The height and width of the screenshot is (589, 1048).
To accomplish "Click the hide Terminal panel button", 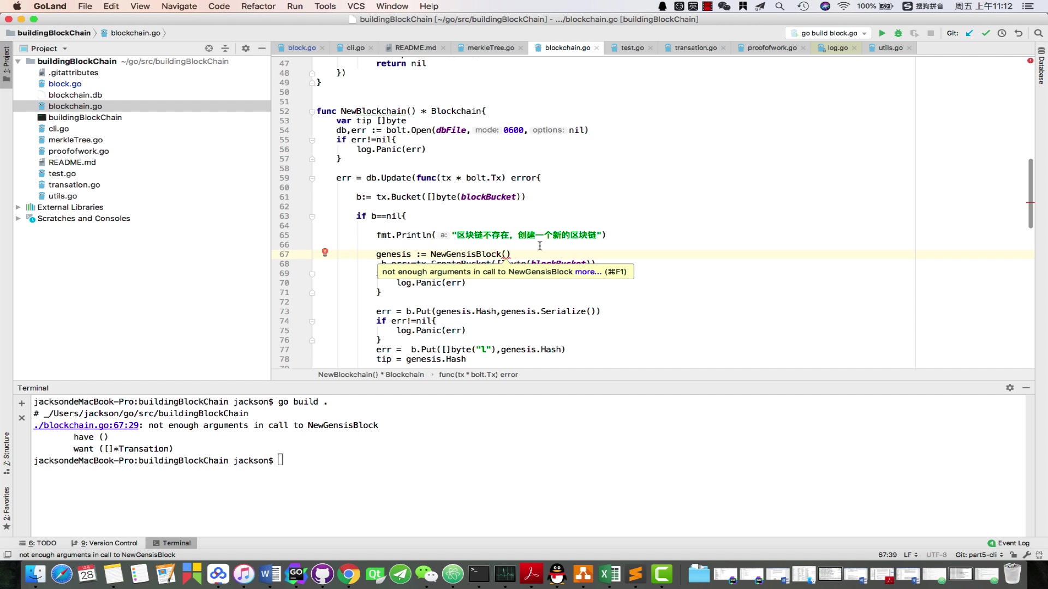I will [x=1026, y=388].
